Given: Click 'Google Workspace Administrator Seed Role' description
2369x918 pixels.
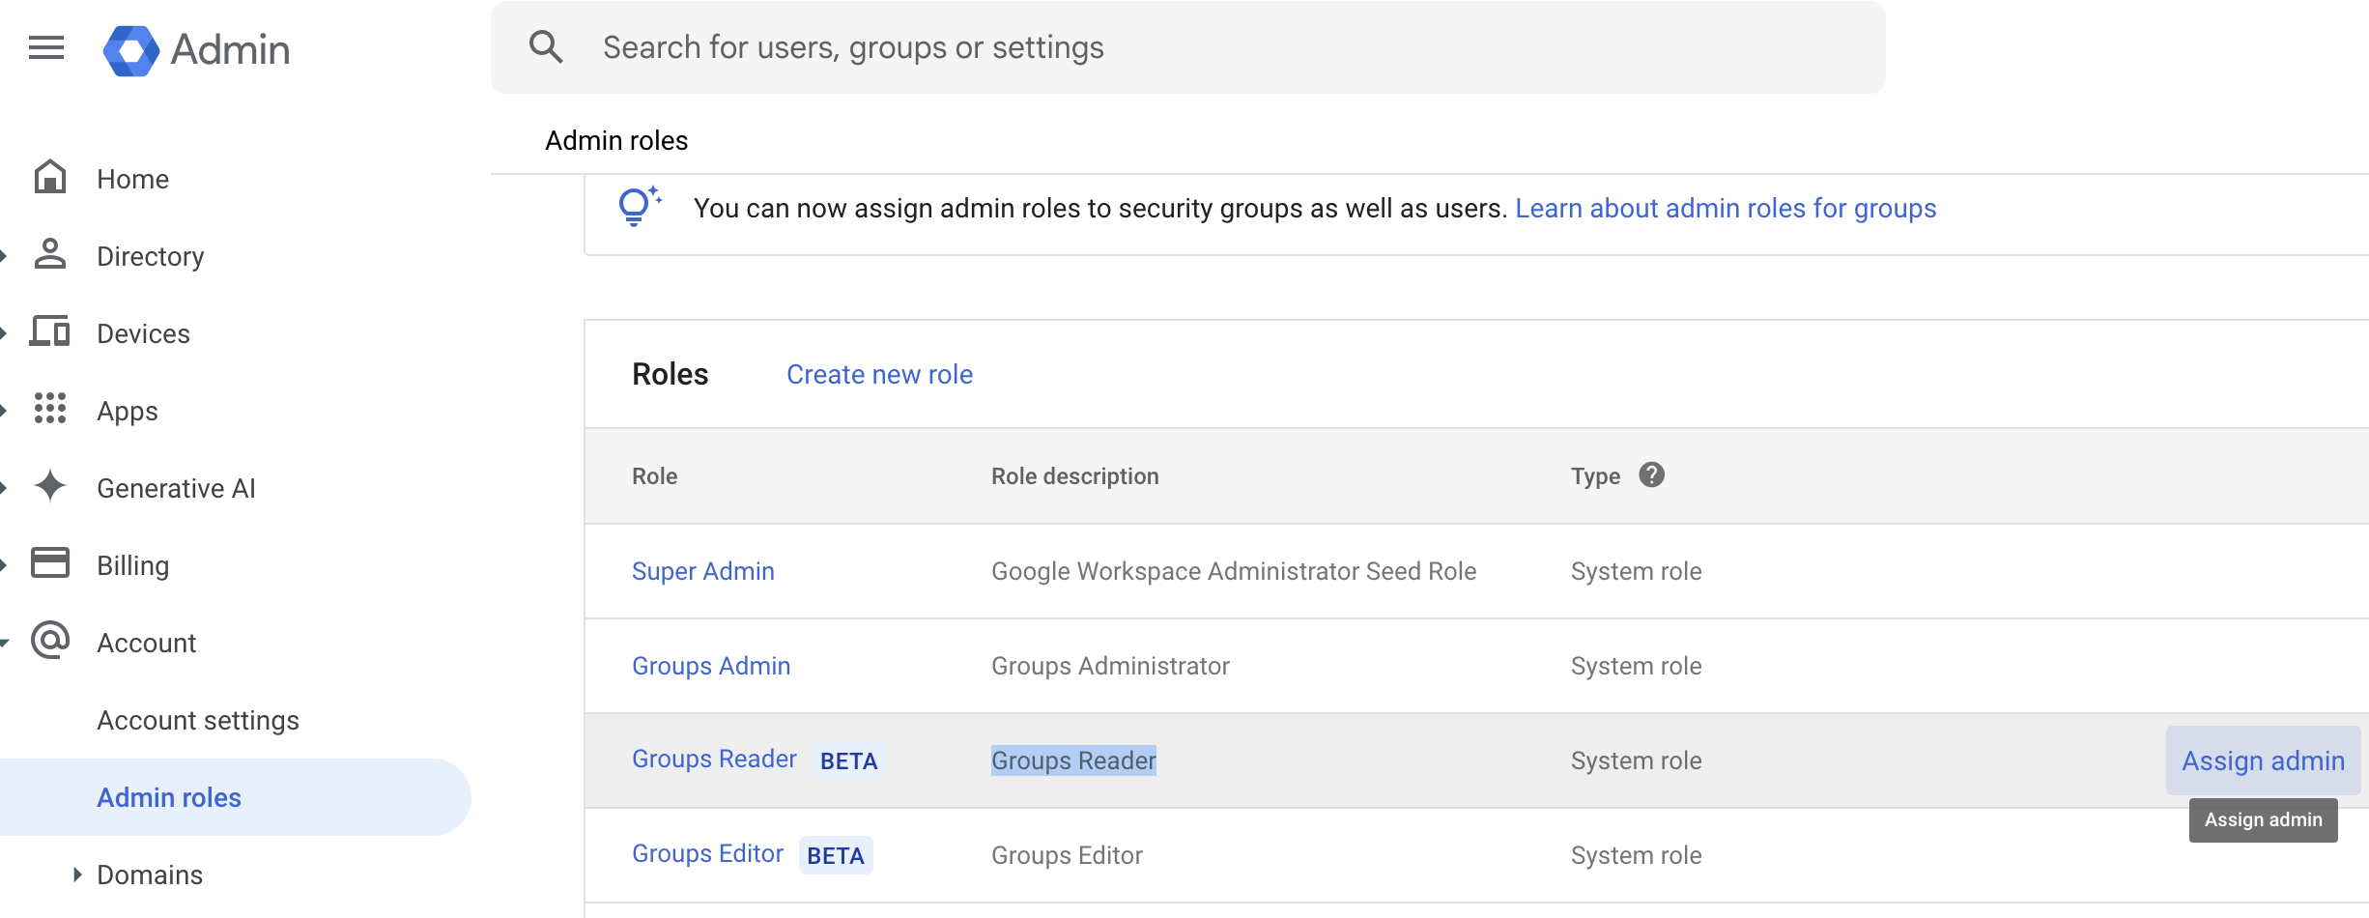Looking at the screenshot, I should [1234, 571].
